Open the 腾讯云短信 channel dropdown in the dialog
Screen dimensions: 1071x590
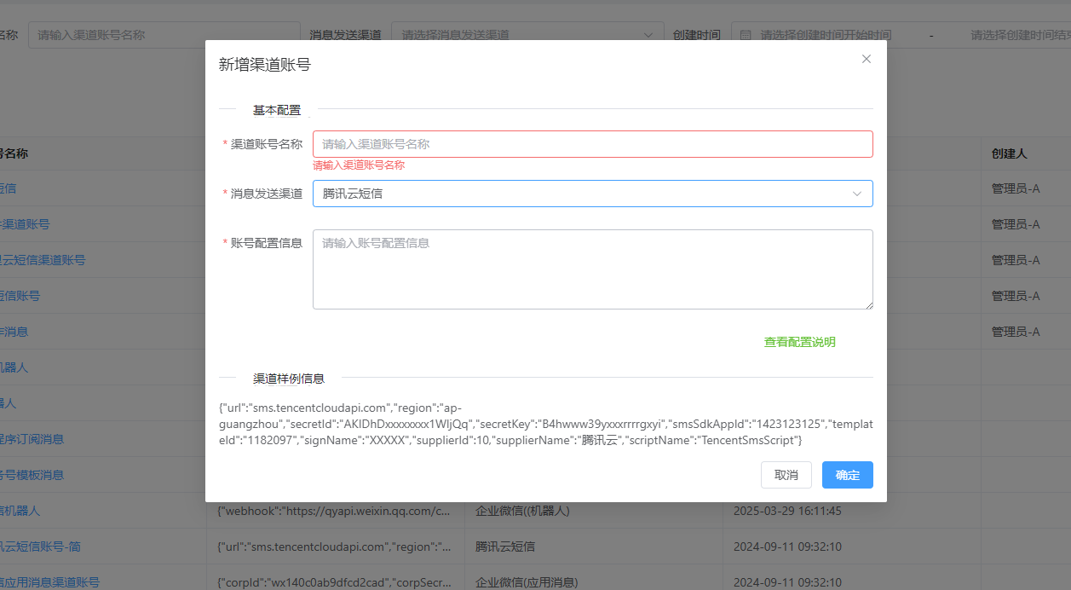point(593,194)
